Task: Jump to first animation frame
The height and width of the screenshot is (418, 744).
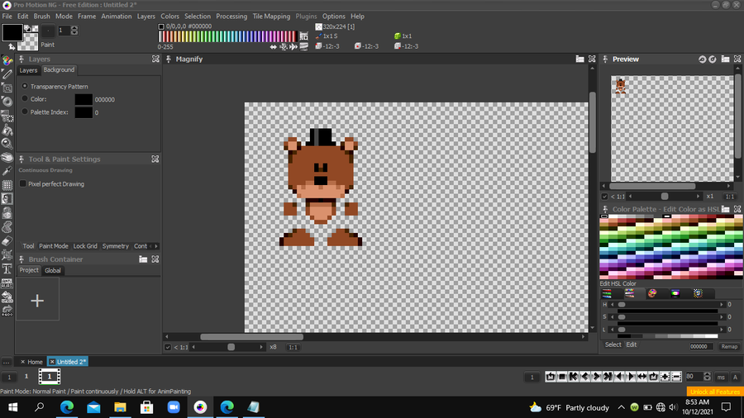Action: pyautogui.click(x=574, y=377)
